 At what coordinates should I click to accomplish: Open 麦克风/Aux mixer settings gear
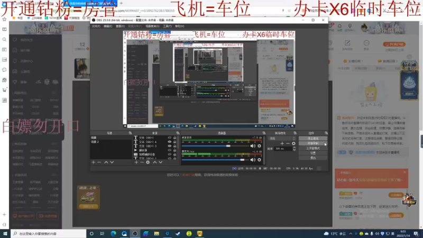[x=259, y=160]
